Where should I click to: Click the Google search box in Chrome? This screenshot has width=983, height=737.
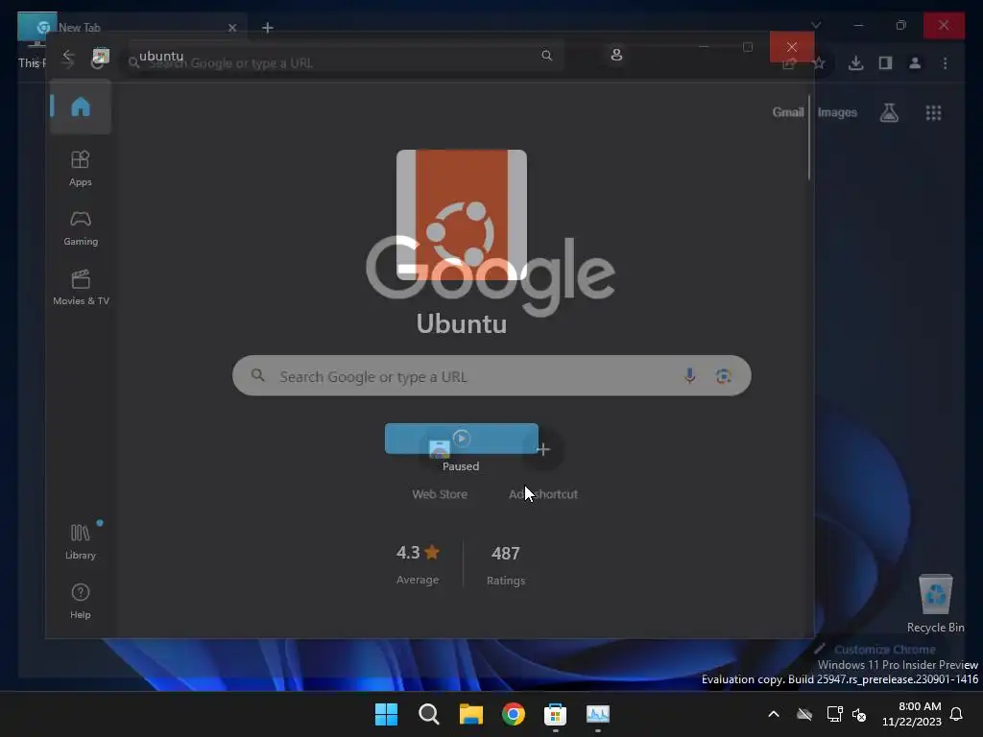click(x=491, y=376)
